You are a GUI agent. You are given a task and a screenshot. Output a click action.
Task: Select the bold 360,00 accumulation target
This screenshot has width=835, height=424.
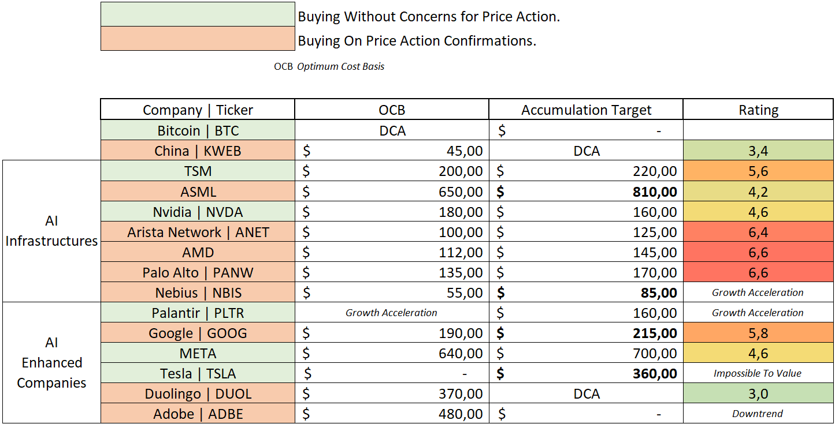click(x=586, y=373)
